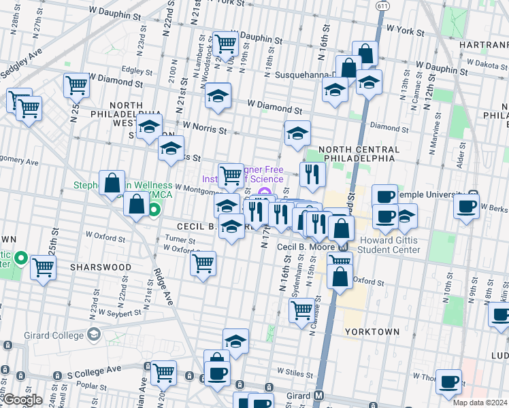Click the Ridge Ave street label
This screenshot has width=509, height=408.
click(x=163, y=287)
